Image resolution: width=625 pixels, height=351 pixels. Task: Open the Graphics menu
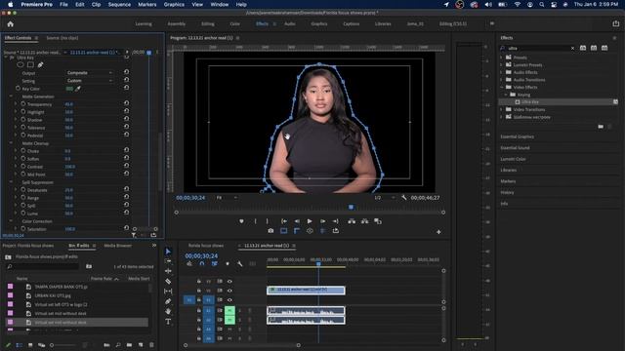(x=174, y=4)
